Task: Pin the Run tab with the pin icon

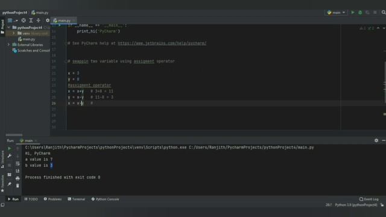Action: [x=10, y=184]
